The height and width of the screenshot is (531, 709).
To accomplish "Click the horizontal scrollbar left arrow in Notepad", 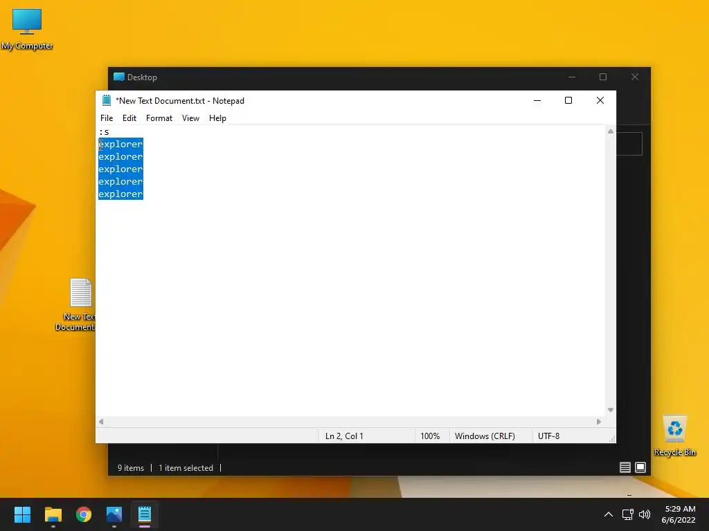I will point(101,422).
